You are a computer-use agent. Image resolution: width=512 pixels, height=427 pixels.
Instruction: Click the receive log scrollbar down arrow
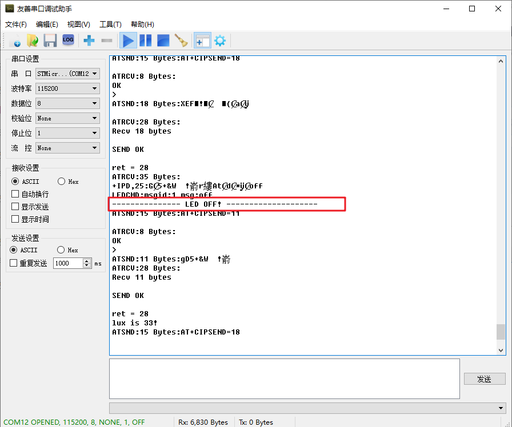pos(501,351)
